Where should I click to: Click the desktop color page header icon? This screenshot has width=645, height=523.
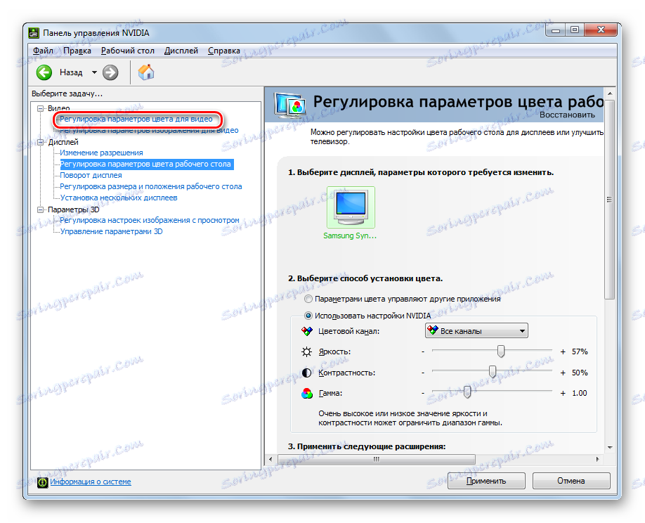coord(290,105)
